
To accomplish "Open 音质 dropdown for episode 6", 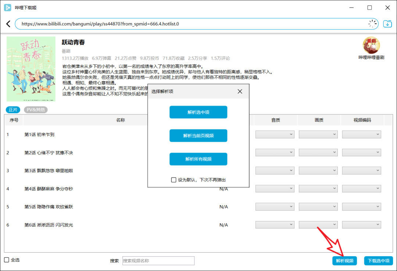I will pyautogui.click(x=275, y=225).
